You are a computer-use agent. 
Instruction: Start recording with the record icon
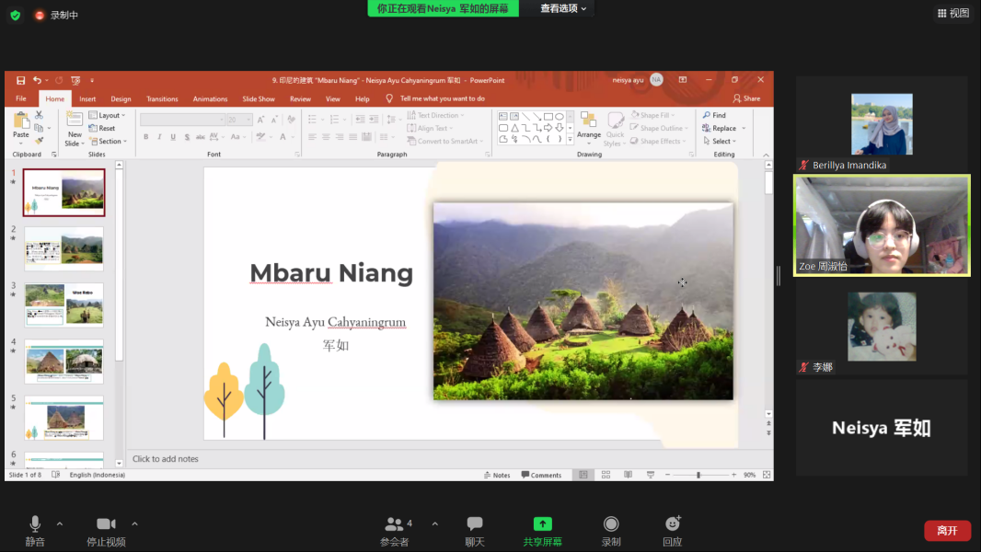coord(611,523)
